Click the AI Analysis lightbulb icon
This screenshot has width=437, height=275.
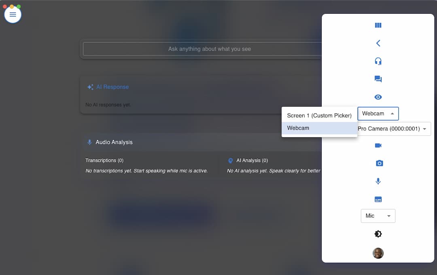coord(231,160)
